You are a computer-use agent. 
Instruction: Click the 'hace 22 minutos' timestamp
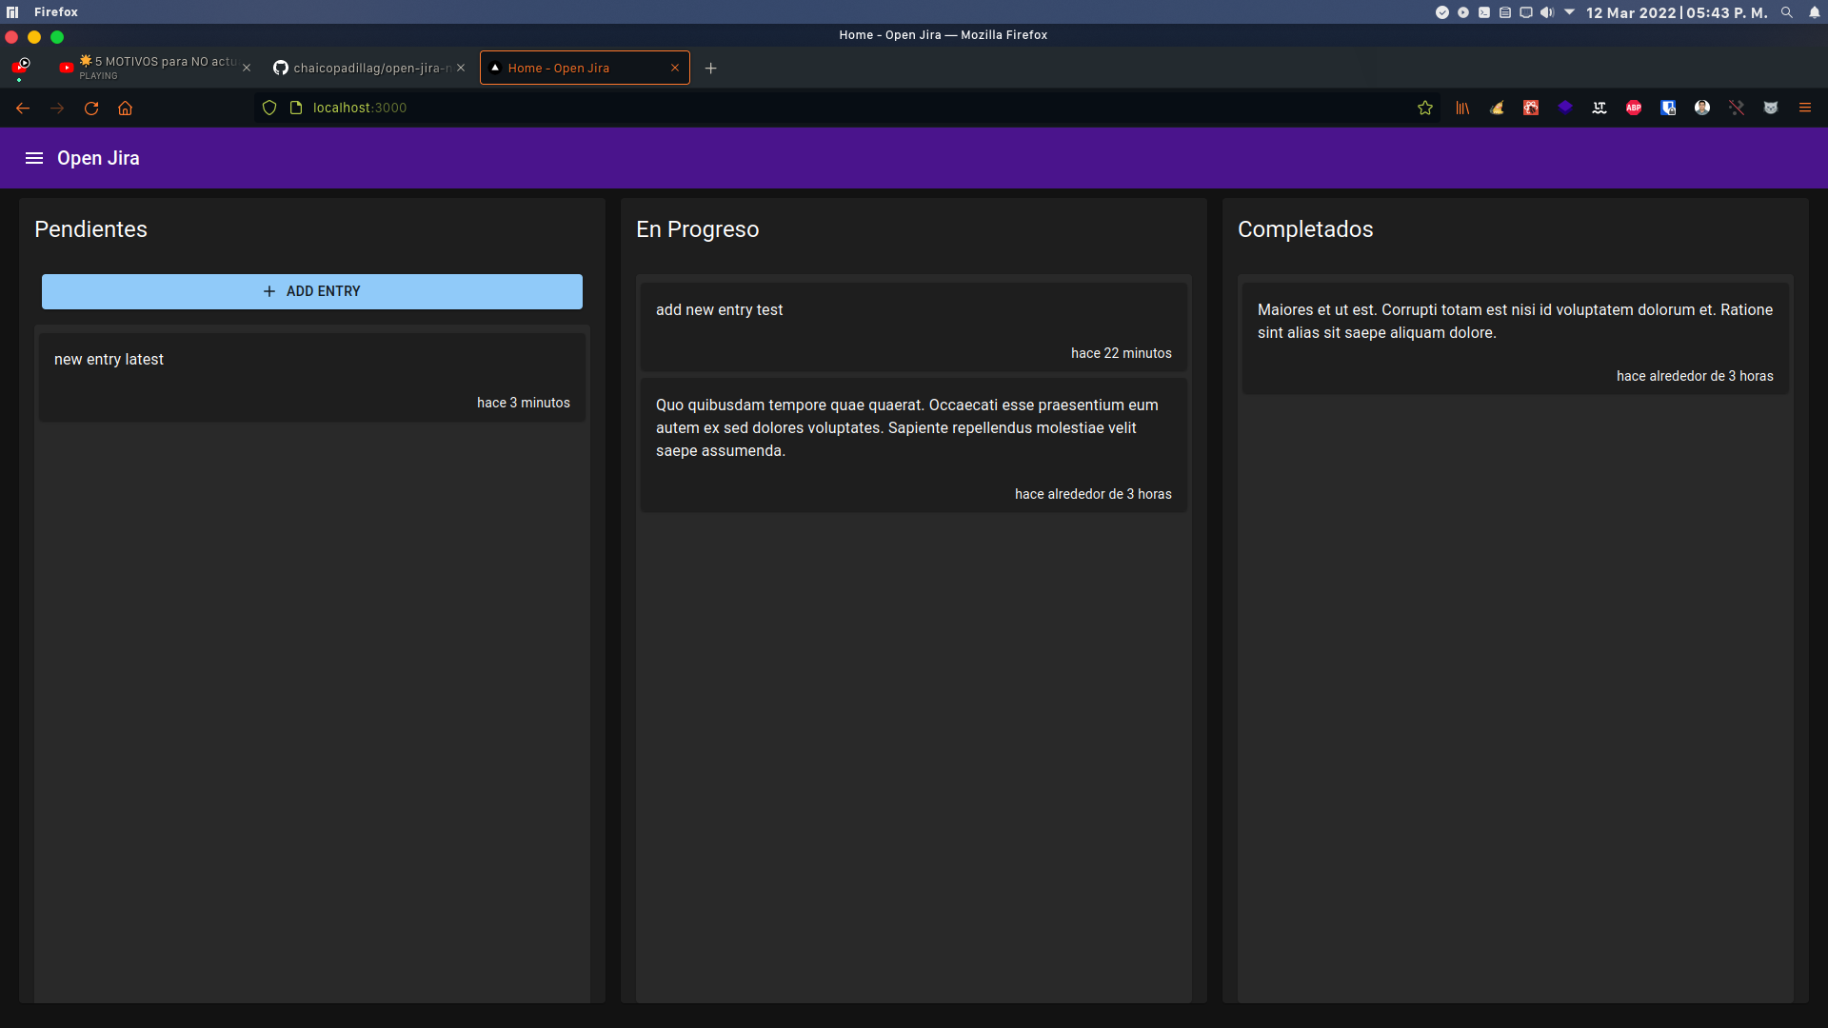click(1121, 353)
